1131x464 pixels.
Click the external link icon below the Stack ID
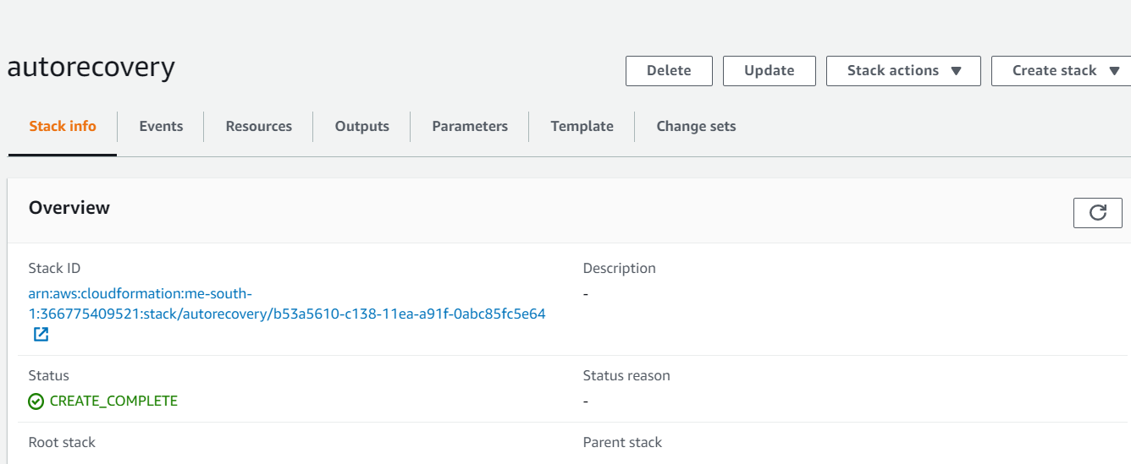[41, 335]
